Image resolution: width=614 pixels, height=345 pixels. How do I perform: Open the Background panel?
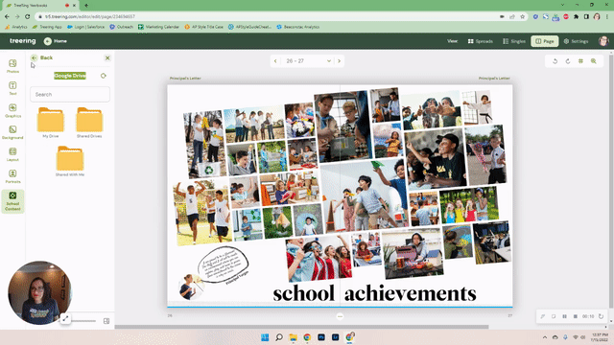point(12,132)
